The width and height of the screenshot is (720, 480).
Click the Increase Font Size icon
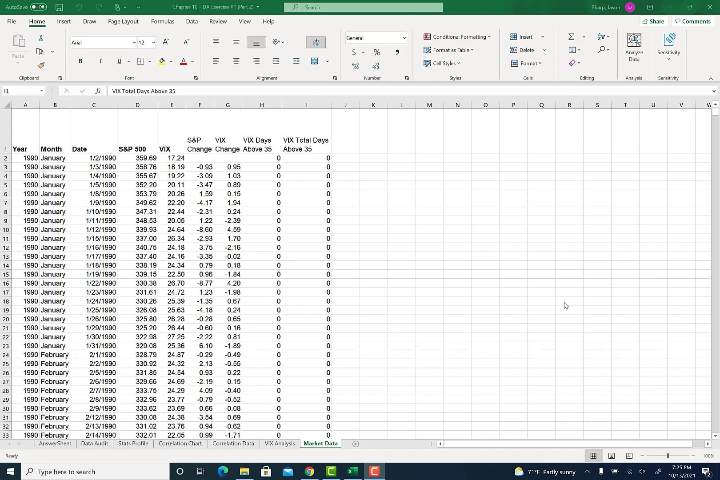click(166, 42)
